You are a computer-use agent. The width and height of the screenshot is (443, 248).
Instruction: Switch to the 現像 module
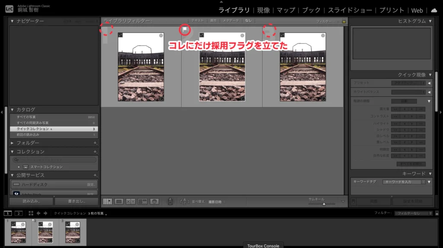[263, 10]
